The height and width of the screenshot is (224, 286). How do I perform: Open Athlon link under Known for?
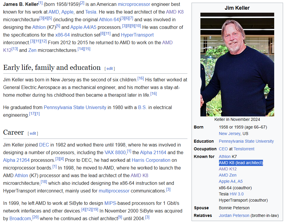pos(225,157)
